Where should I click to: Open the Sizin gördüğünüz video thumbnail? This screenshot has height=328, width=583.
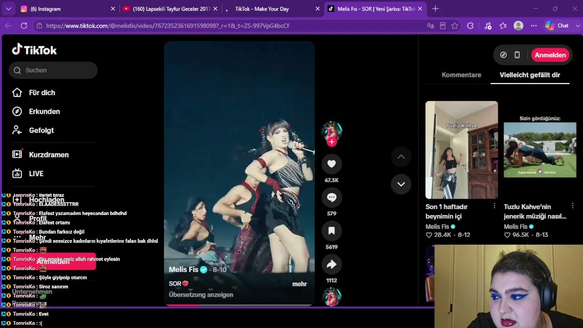pyautogui.click(x=540, y=150)
